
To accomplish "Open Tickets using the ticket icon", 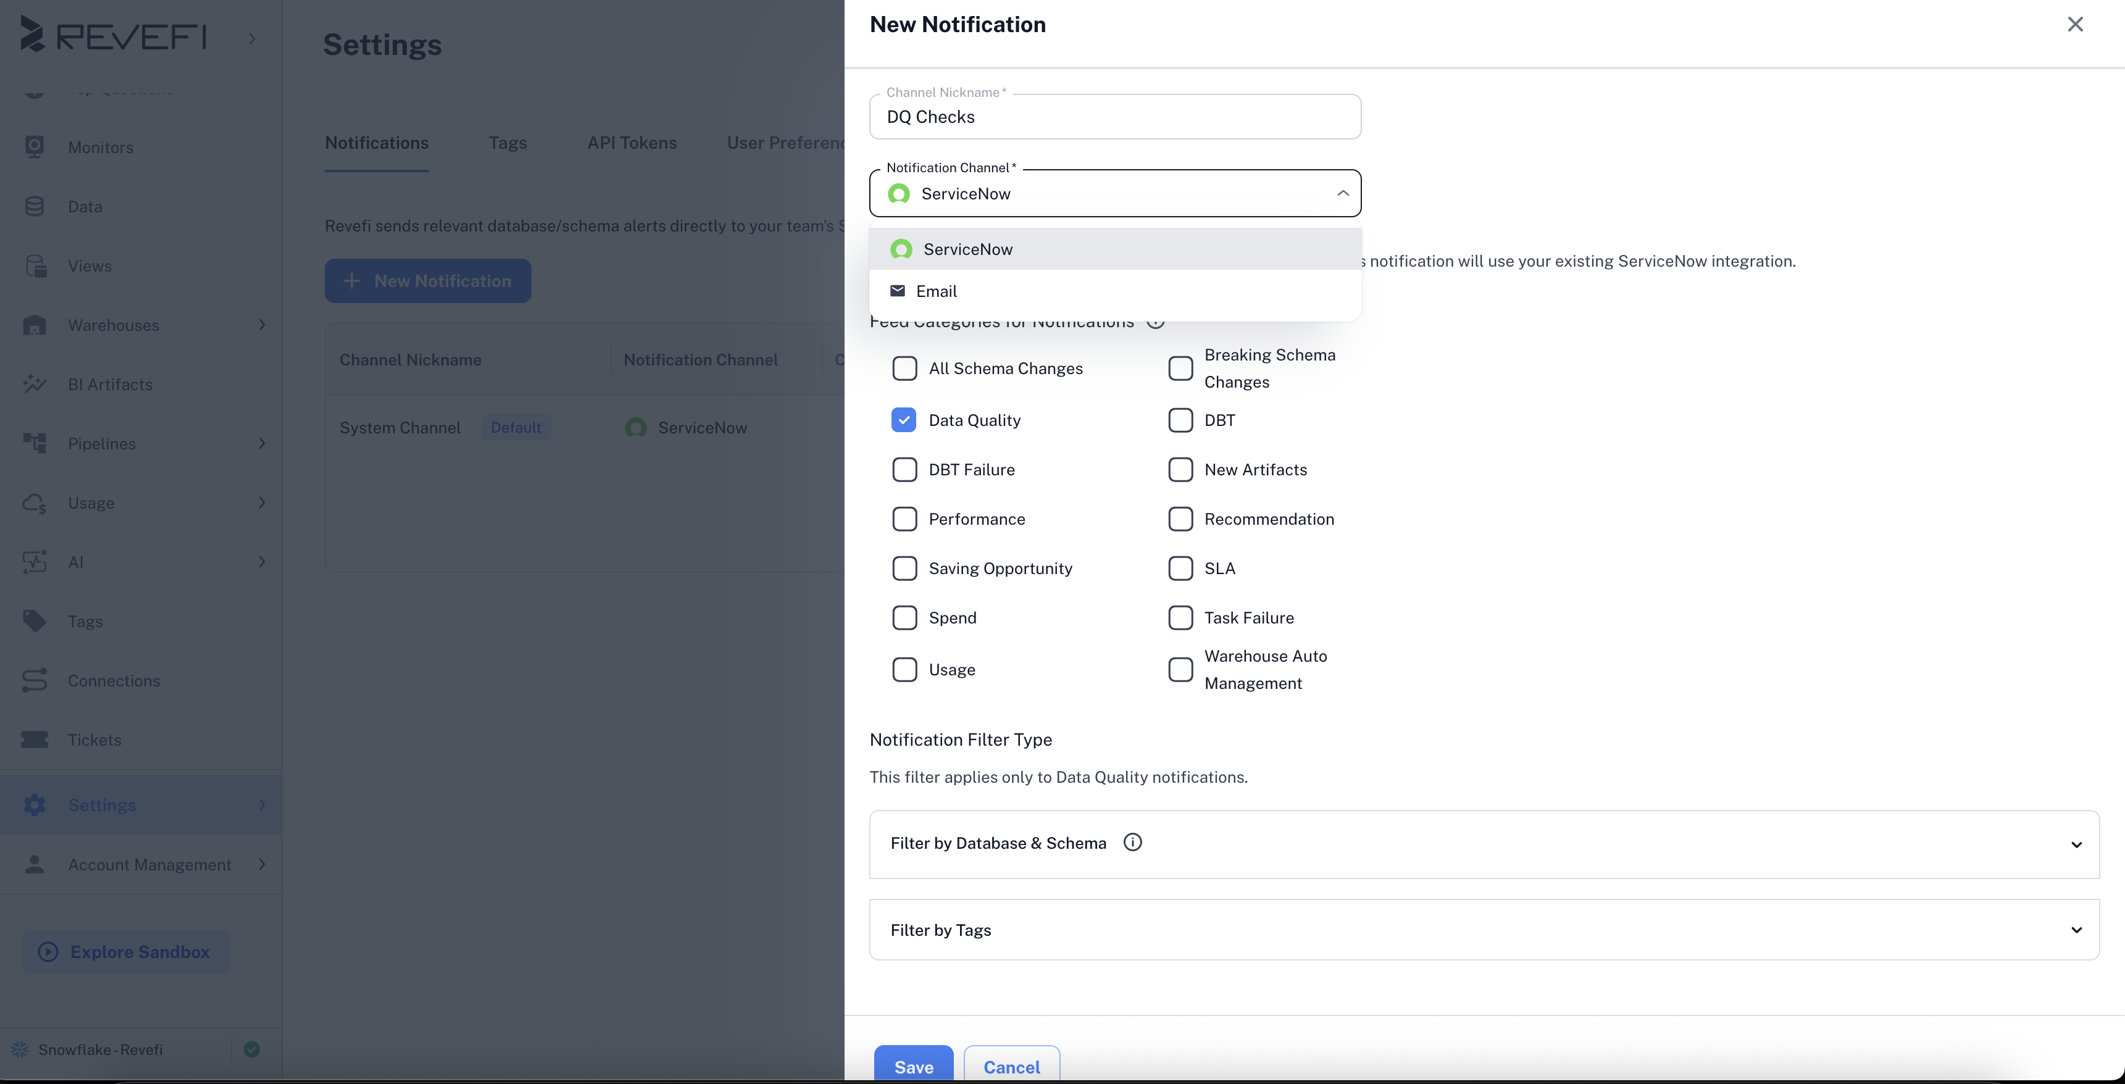I will coord(34,739).
